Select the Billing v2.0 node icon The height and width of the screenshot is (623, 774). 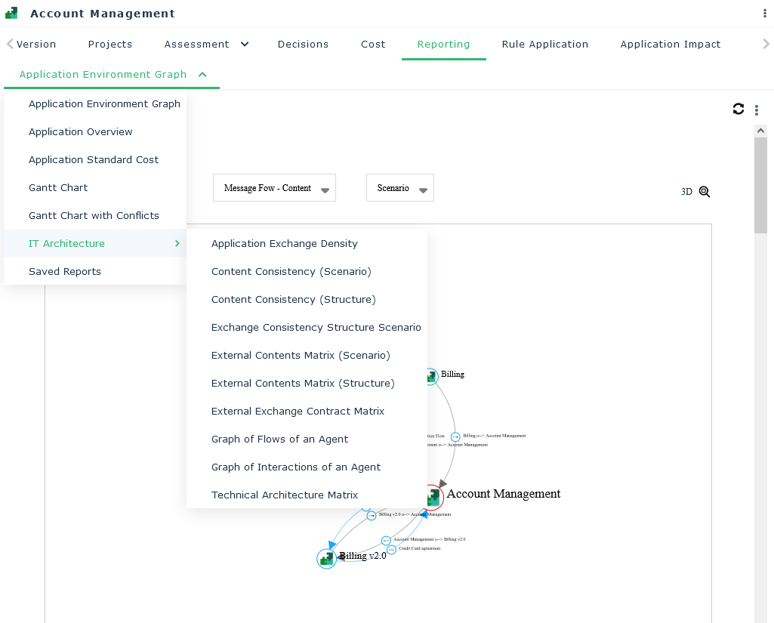(326, 559)
